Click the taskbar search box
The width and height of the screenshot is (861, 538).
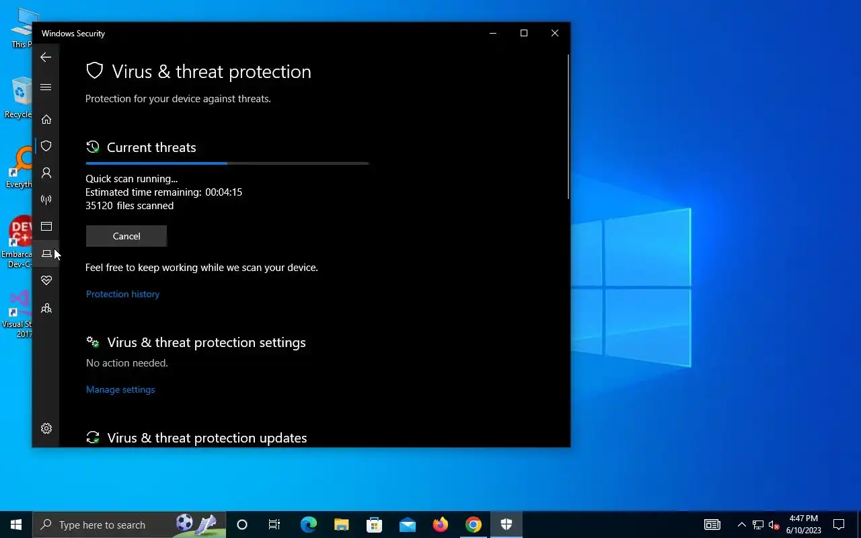coord(129,525)
